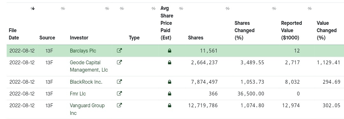Click the Source column header text

47,38
